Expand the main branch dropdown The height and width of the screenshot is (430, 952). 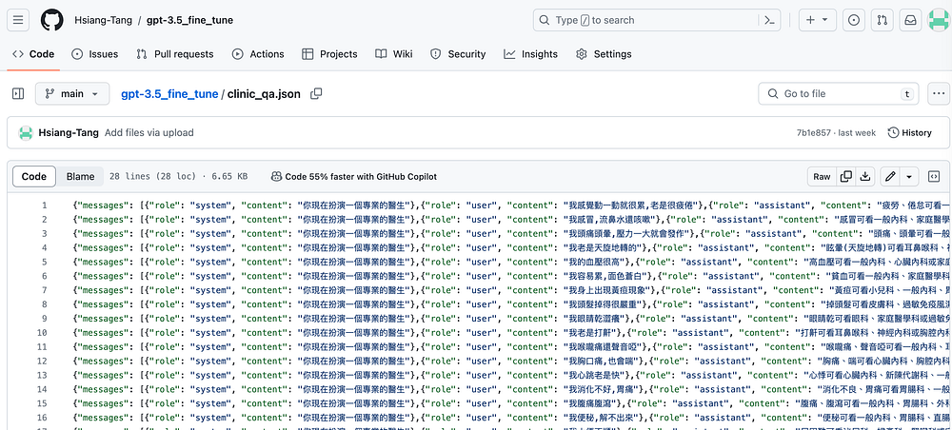[x=72, y=93]
